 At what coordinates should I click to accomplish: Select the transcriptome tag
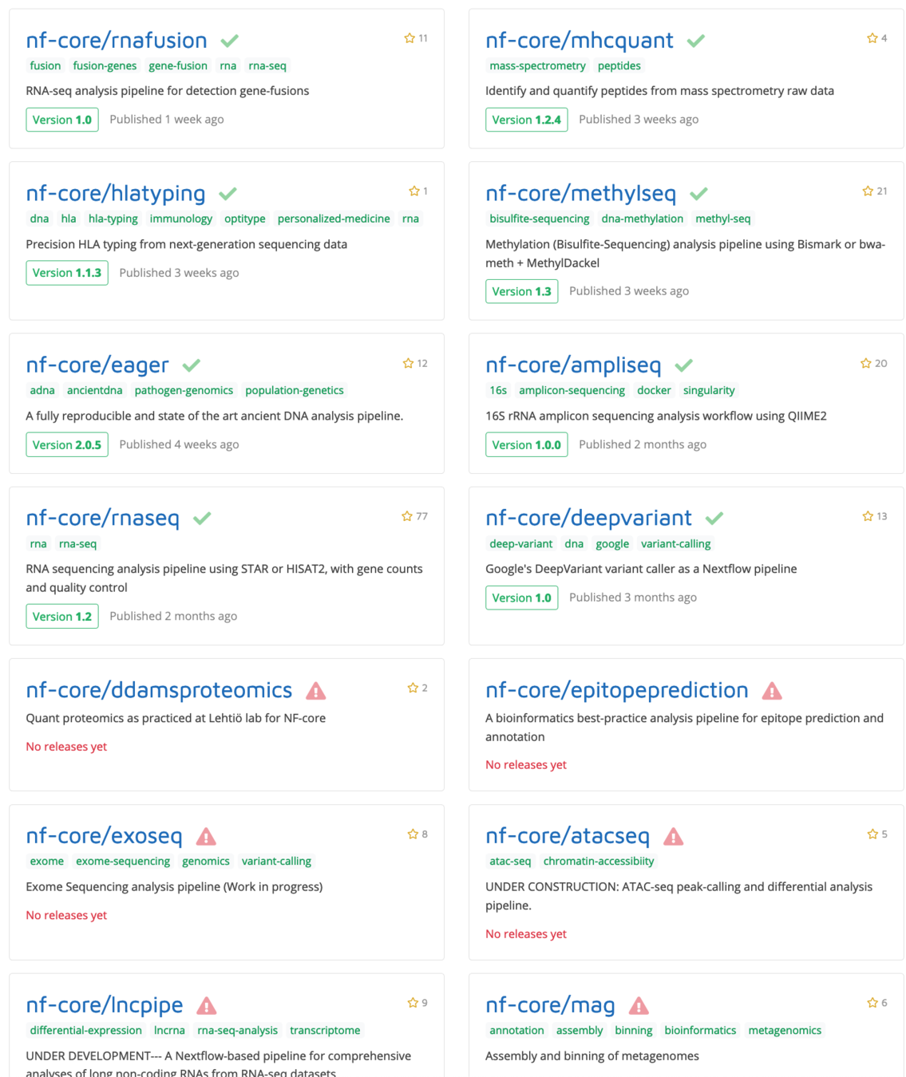(x=325, y=1031)
